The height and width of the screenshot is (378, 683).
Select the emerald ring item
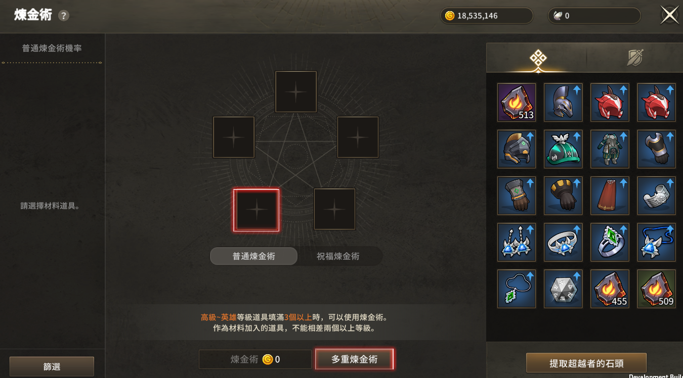(610, 242)
